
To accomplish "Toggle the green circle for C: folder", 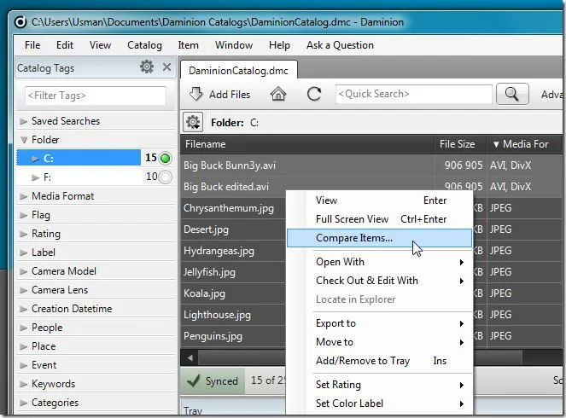I will 166,158.
